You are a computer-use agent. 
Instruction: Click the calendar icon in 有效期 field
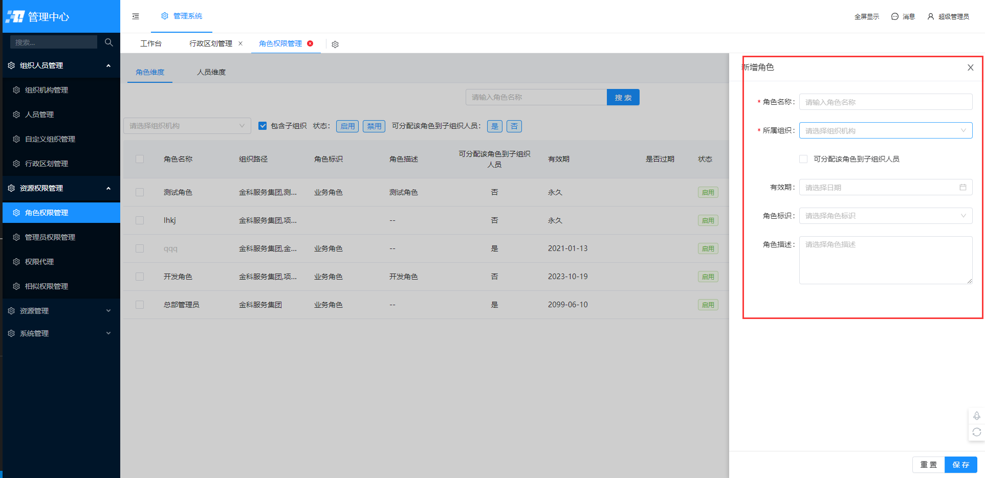point(962,188)
